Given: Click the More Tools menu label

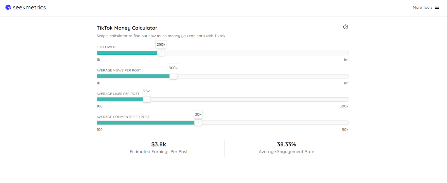Looking at the screenshot, I should [x=422, y=8].
